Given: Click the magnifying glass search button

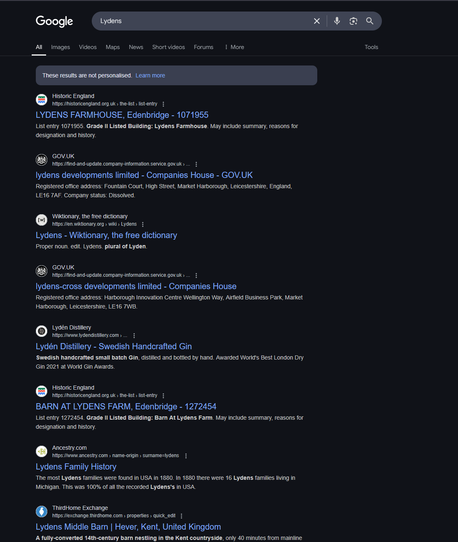Looking at the screenshot, I should click(370, 21).
